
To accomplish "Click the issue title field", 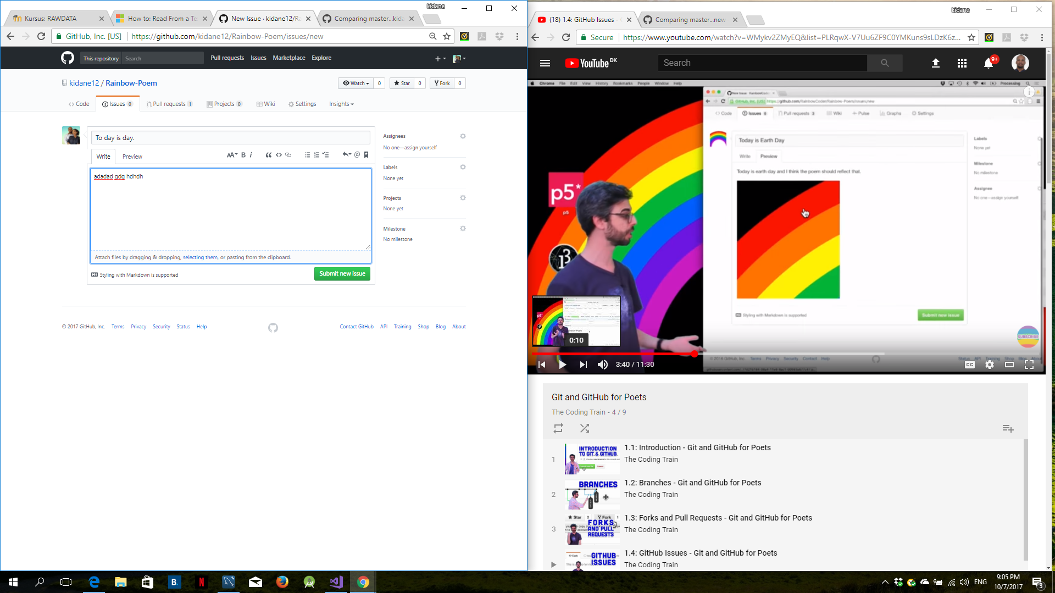I will tap(231, 138).
